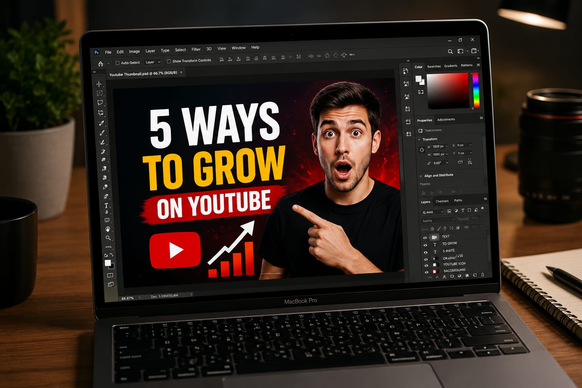
Task: Hide the TEXT group layer
Action: [x=425, y=238]
